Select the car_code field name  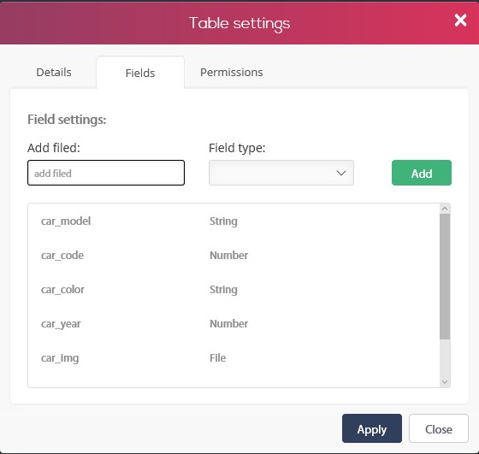point(62,256)
